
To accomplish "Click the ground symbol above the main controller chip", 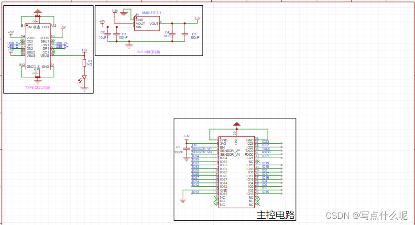I will (237, 124).
